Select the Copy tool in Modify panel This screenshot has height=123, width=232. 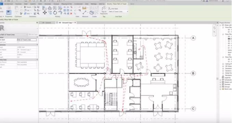[50, 13]
